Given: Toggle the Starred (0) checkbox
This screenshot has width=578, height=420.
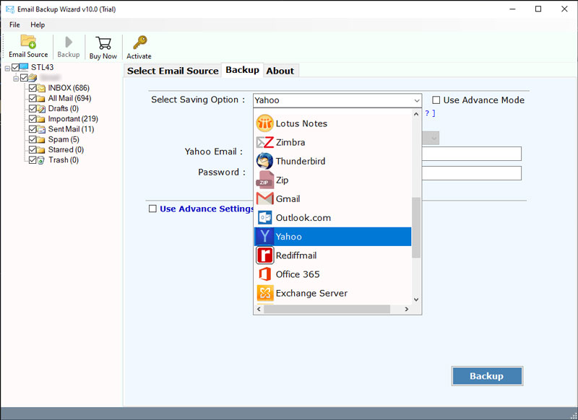Looking at the screenshot, I should click(33, 150).
